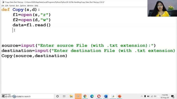Click the highlighted orange recorder app in taskbar
Screen dimensions: 177x99
point(78,96)
